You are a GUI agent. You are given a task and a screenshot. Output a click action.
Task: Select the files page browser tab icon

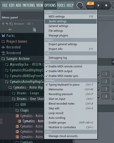[x=34, y=30]
